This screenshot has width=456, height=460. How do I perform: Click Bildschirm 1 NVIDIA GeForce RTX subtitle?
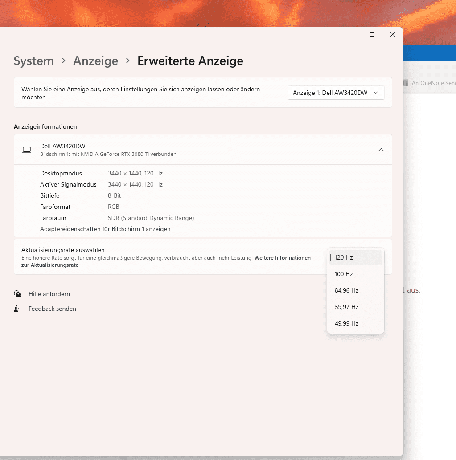pos(108,154)
